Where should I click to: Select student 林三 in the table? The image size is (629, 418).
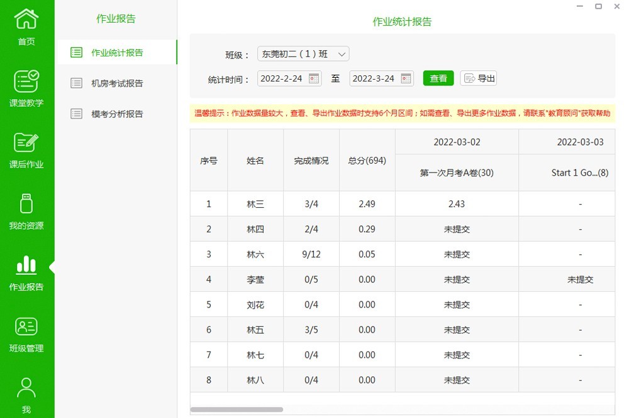click(255, 204)
